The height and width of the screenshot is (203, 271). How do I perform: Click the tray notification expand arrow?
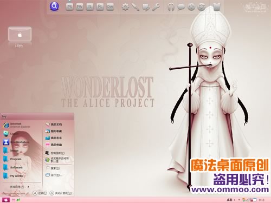[239, 200]
